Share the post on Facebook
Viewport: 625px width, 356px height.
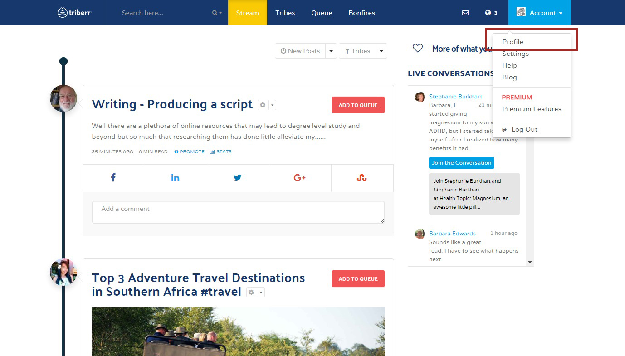tap(113, 178)
